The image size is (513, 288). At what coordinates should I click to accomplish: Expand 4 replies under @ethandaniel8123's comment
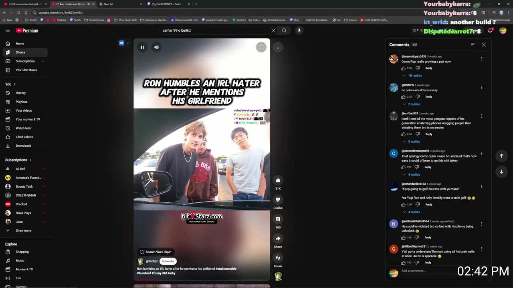pos(412,212)
